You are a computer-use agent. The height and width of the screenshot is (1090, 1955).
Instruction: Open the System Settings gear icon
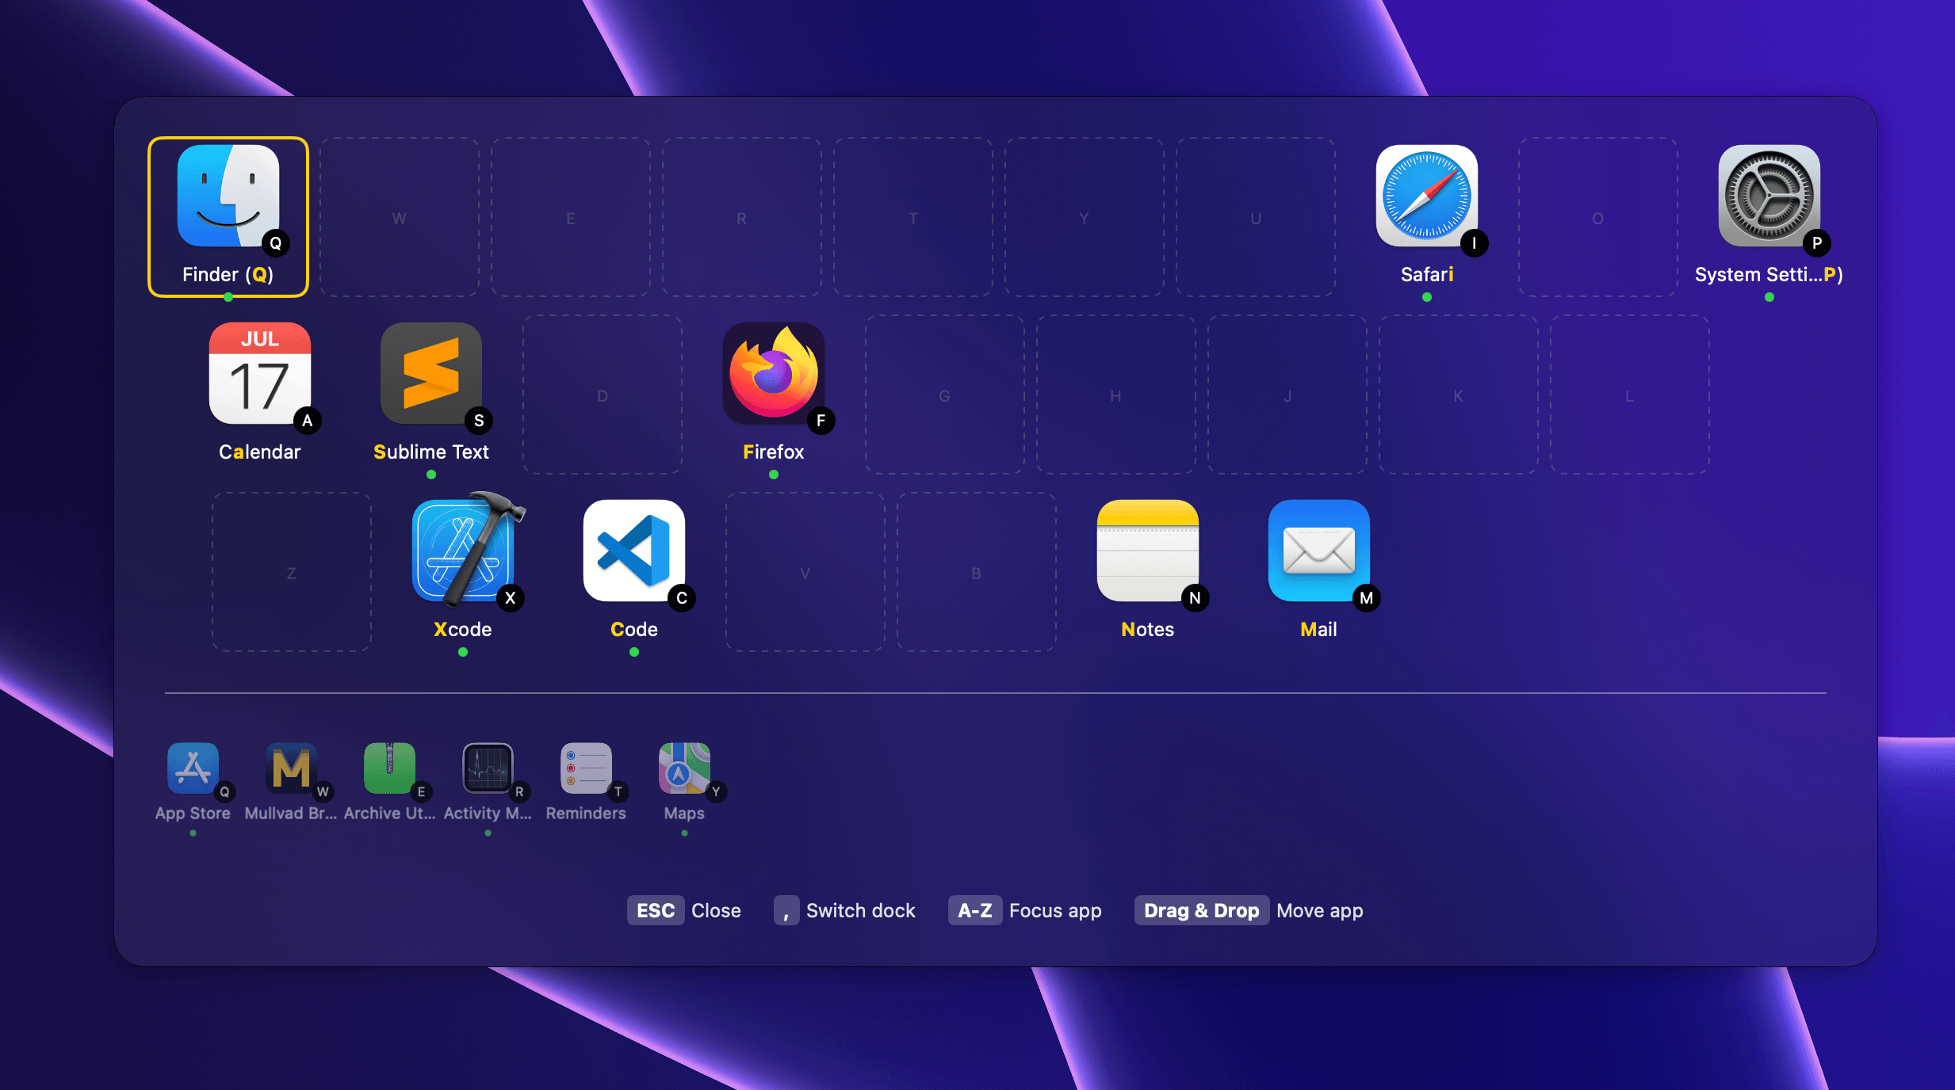tap(1769, 196)
